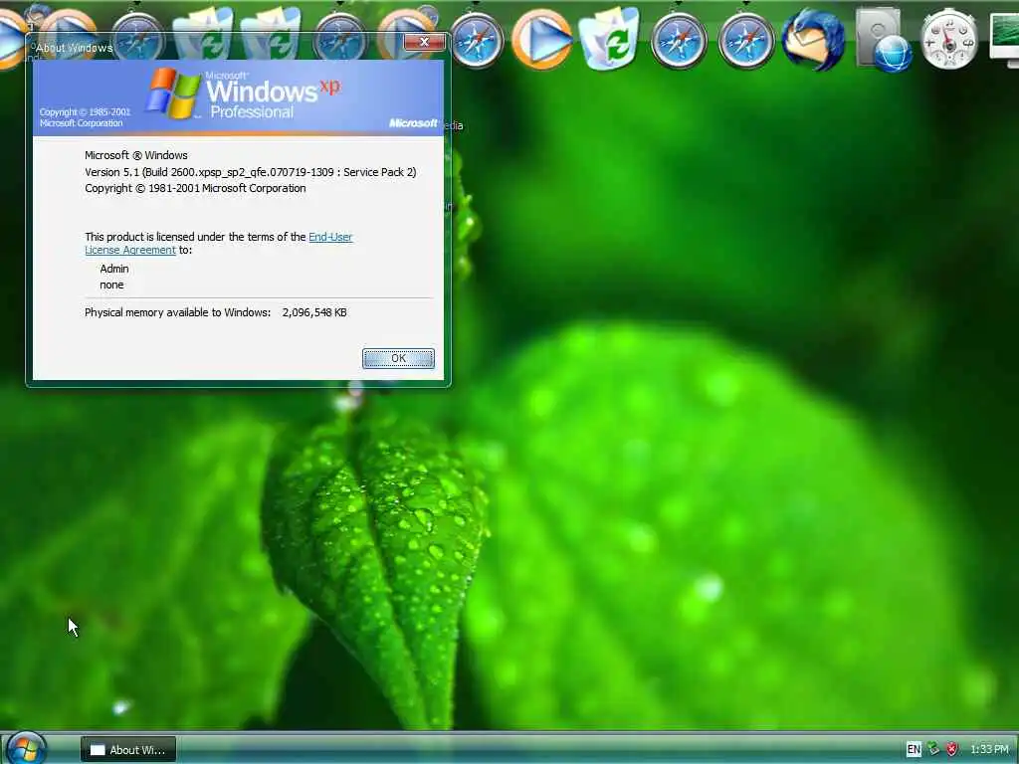
Task: Select the About Wi... taskbar button
Action: [x=128, y=750]
